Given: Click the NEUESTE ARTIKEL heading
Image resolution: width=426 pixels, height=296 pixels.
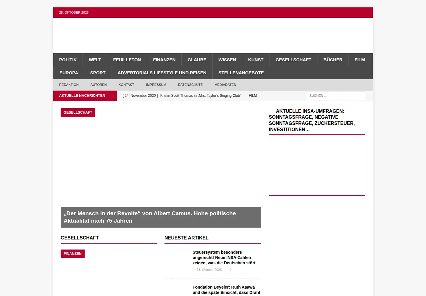Looking at the screenshot, I should (x=186, y=238).
